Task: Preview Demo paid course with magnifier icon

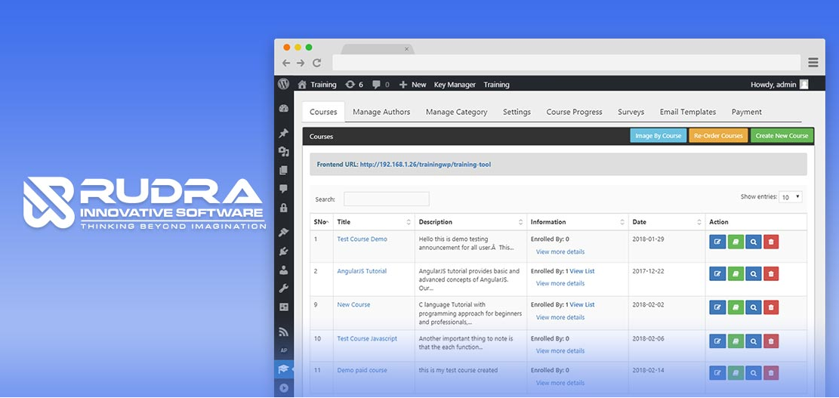Action: pos(754,373)
